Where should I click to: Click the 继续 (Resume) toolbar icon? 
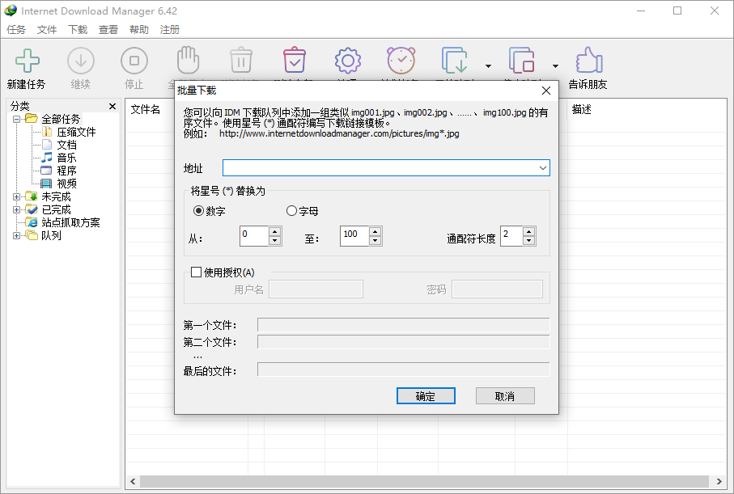tap(80, 61)
